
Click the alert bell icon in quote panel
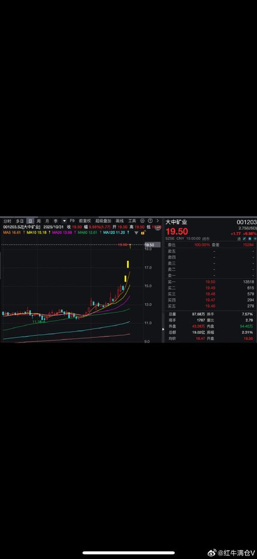coord(250,238)
